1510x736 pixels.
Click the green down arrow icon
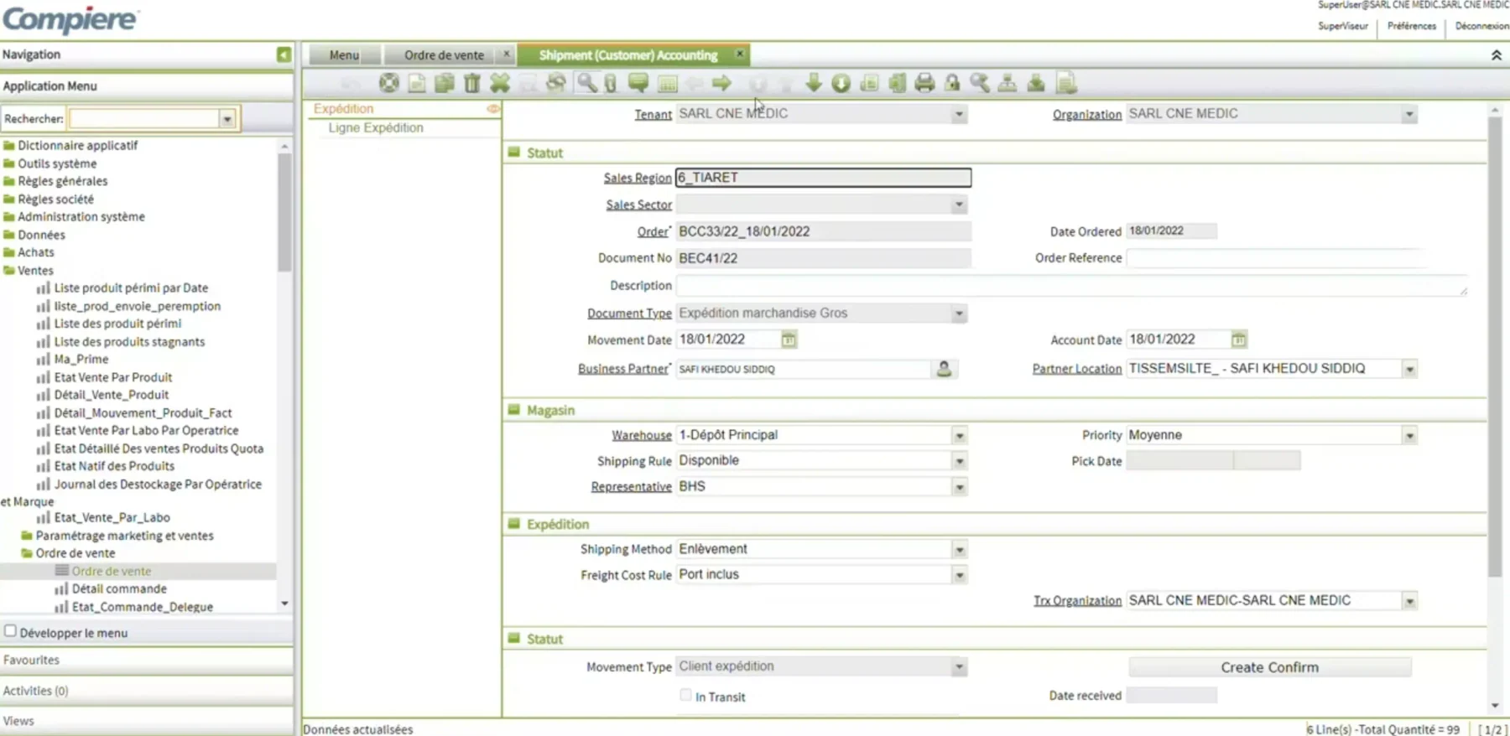pos(813,83)
